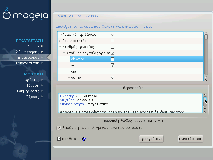
Task: Click Συνολικό μέγεθος 2727 / 10464 MB text
Action: click(x=132, y=121)
